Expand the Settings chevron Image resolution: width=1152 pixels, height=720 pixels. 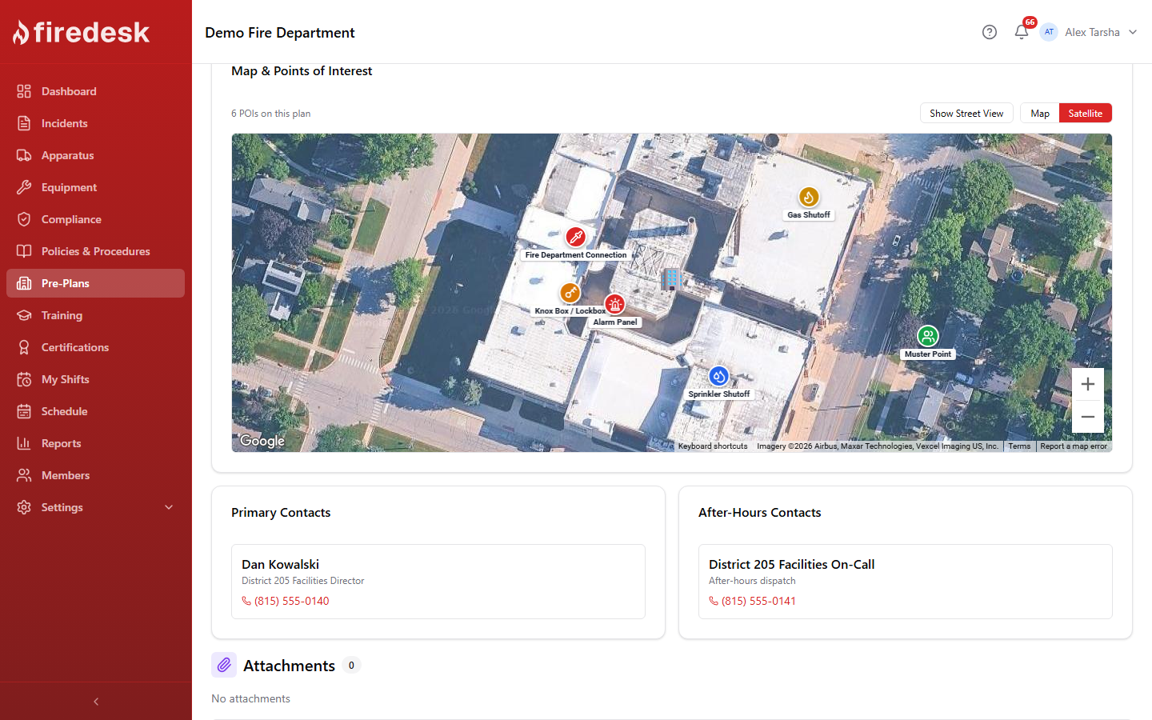tap(169, 507)
